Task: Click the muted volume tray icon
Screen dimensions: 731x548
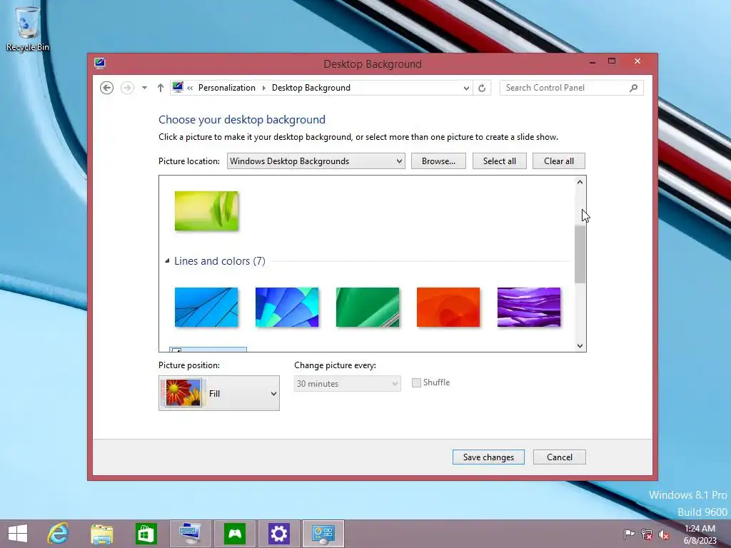Action: (664, 534)
